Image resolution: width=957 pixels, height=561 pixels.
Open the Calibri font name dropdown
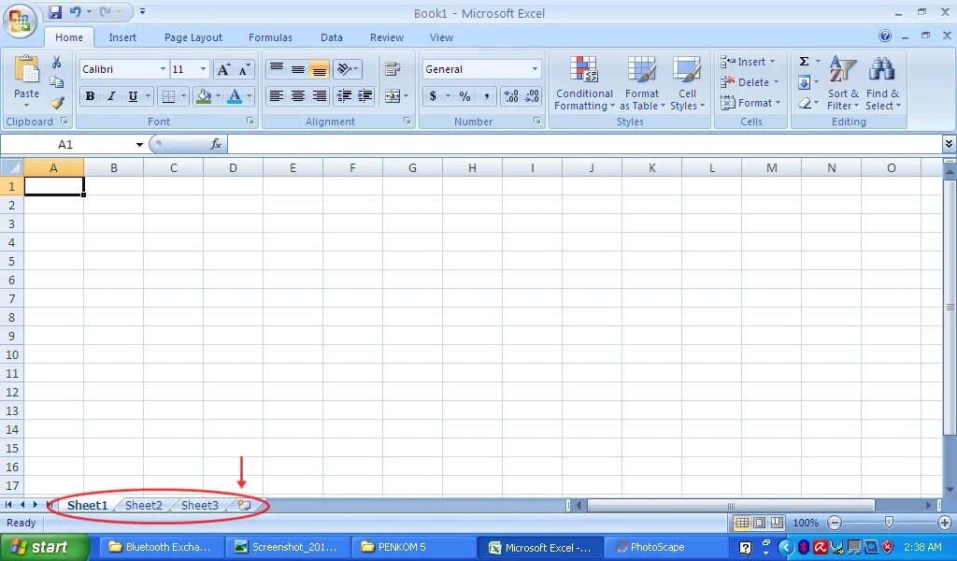click(x=163, y=69)
